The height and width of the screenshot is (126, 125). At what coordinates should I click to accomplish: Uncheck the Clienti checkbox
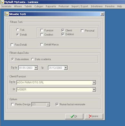pos(63,30)
